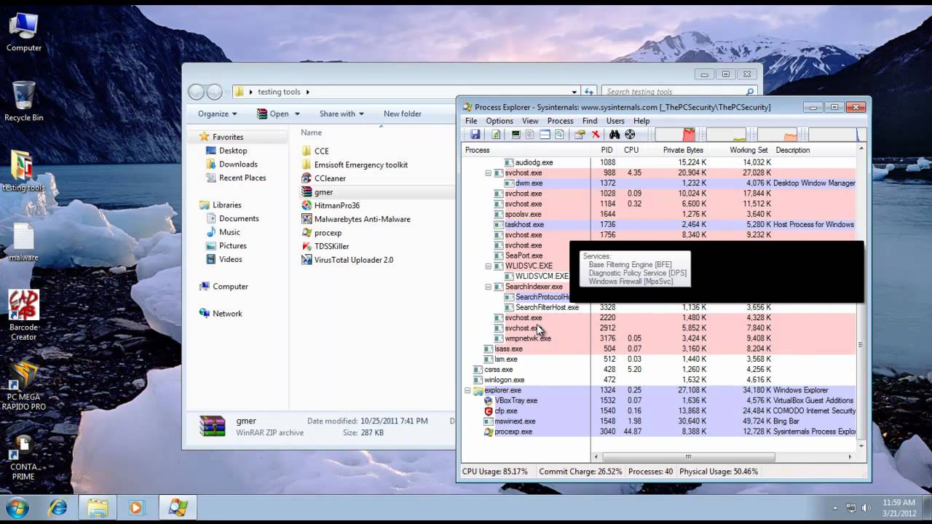Open Internet Explorer from the taskbar

click(58, 508)
